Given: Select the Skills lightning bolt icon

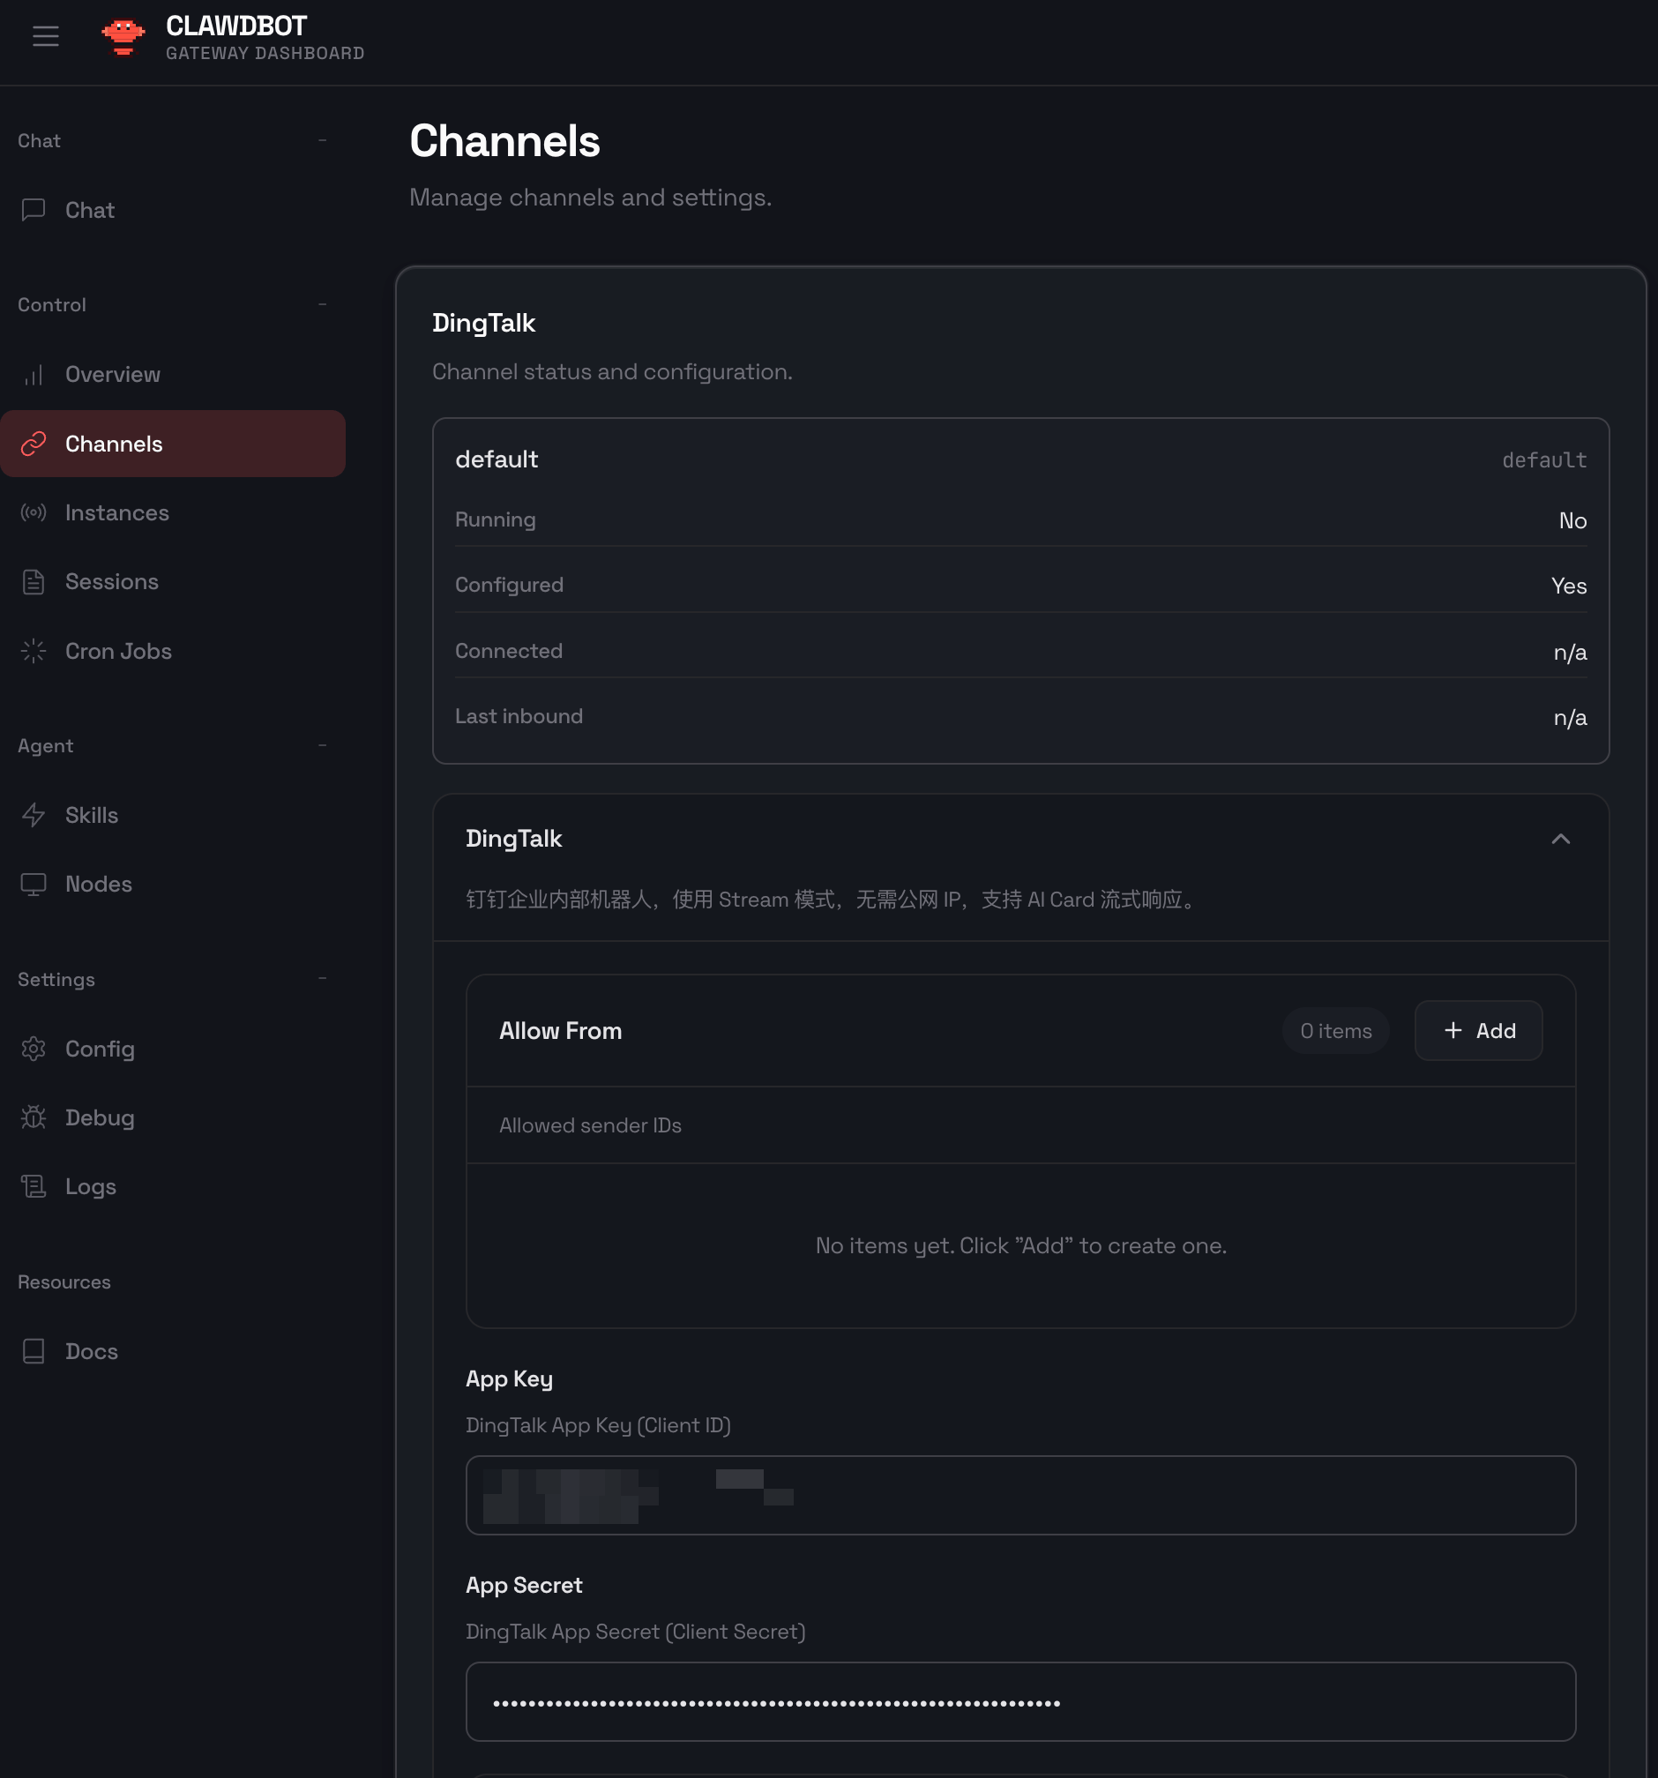Looking at the screenshot, I should [34, 815].
